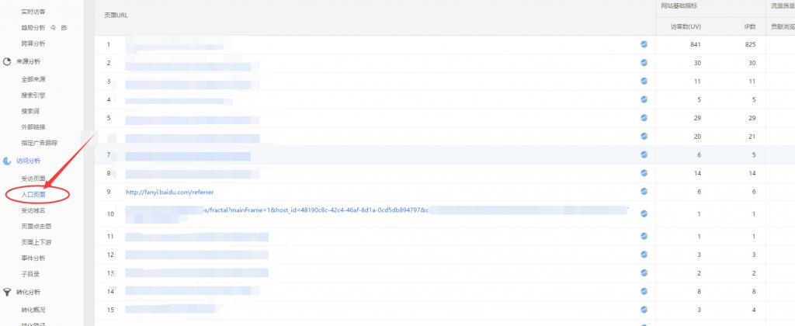Click the IP value 21
This screenshot has width=795, height=326.
pos(752,137)
